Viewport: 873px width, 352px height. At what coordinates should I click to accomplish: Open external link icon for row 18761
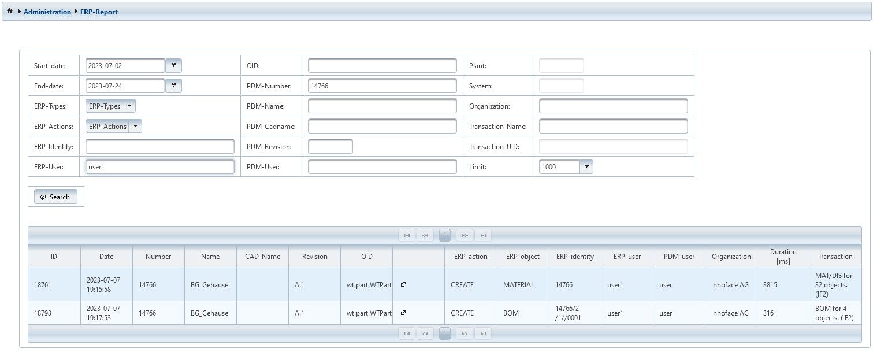pos(403,284)
